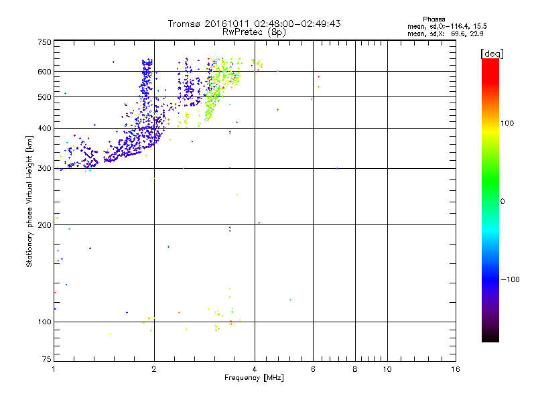Click the colorbar label '100'
This screenshot has width=536, height=402.
(x=507, y=123)
